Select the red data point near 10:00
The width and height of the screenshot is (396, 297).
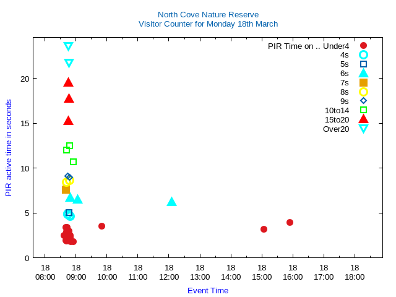101,226
